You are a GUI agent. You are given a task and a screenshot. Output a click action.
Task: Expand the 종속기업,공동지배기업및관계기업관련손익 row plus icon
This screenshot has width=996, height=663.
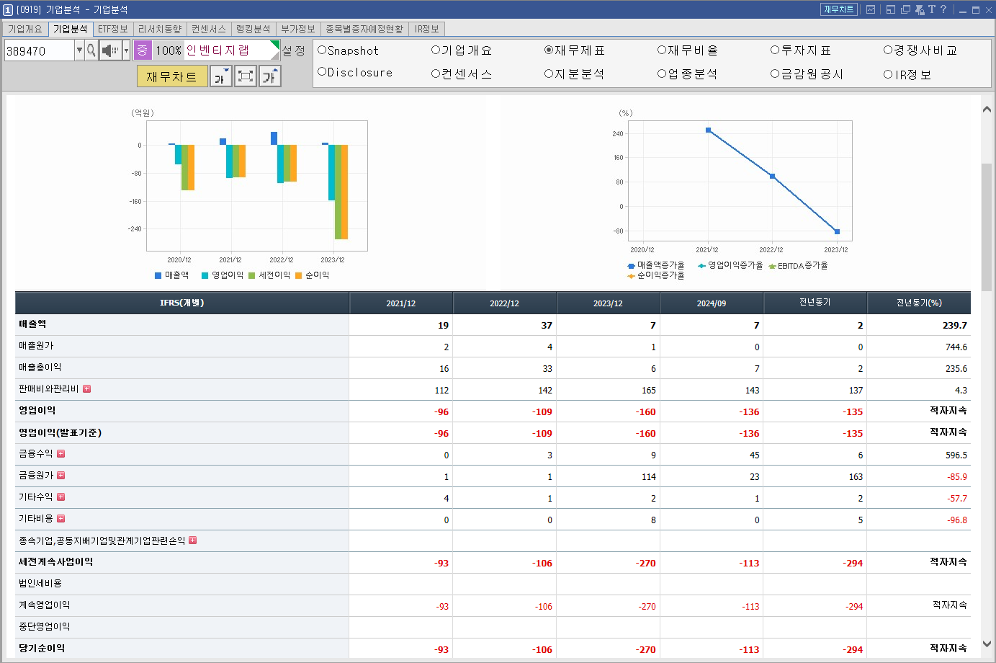click(x=193, y=540)
